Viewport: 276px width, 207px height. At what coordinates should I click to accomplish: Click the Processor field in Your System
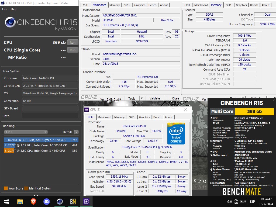(50, 78)
